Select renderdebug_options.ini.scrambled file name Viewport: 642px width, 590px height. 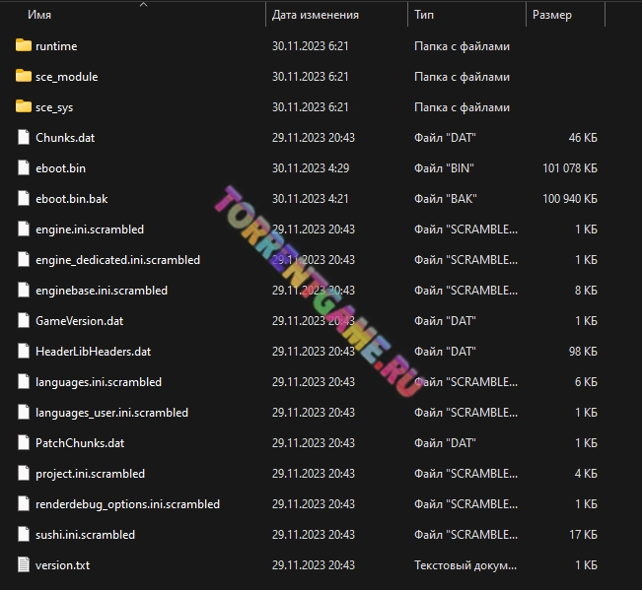[127, 504]
